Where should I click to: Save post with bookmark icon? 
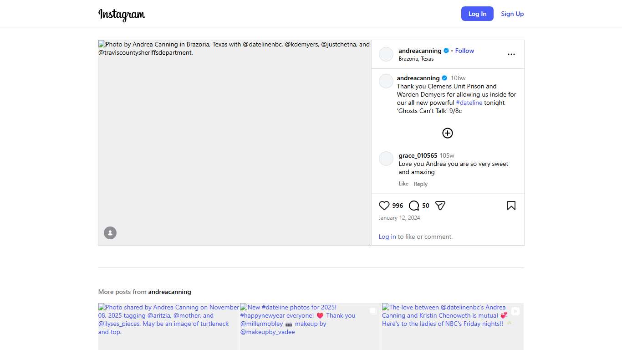click(x=511, y=206)
